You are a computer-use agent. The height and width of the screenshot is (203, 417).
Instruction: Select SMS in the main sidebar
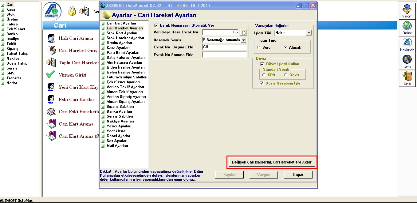point(10,73)
